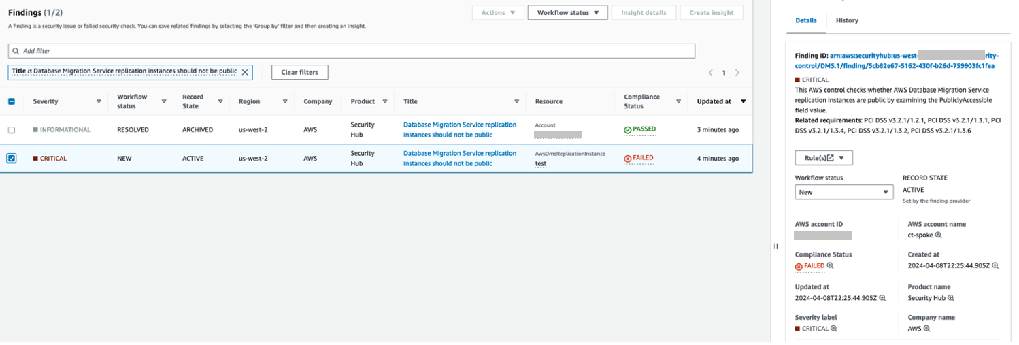The height and width of the screenshot is (345, 1019).
Task: Sort by Product column arrow
Action: (x=385, y=101)
